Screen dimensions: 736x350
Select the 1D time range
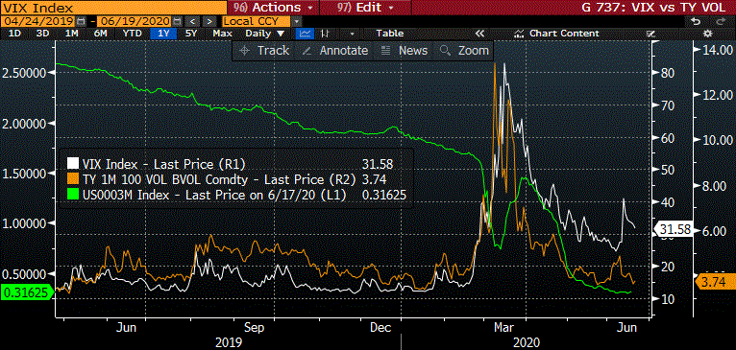coord(14,34)
